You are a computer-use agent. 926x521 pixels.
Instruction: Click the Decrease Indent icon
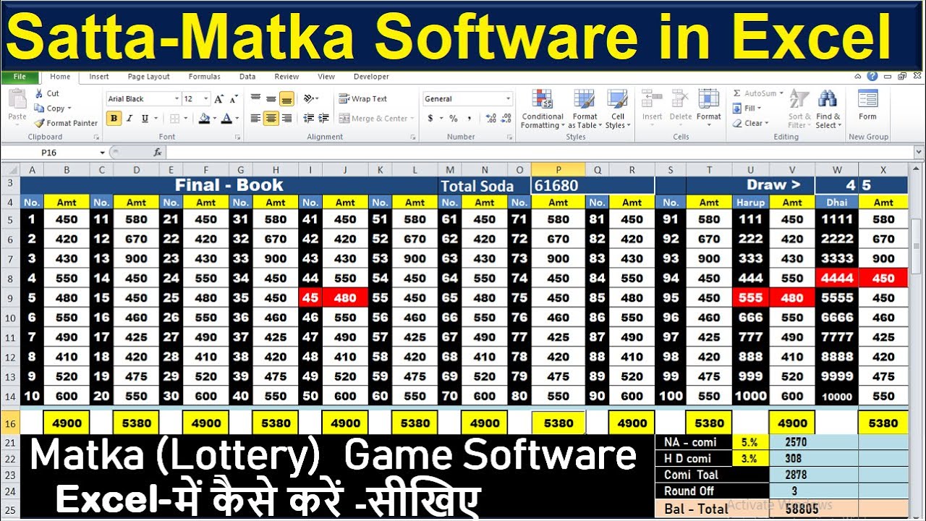[307, 119]
